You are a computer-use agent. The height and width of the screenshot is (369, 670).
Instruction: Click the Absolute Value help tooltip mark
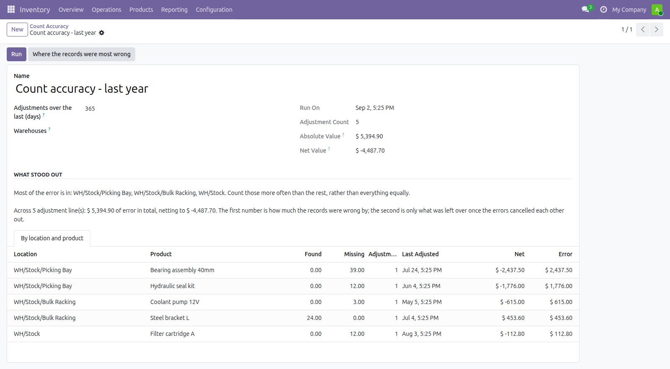click(343, 135)
